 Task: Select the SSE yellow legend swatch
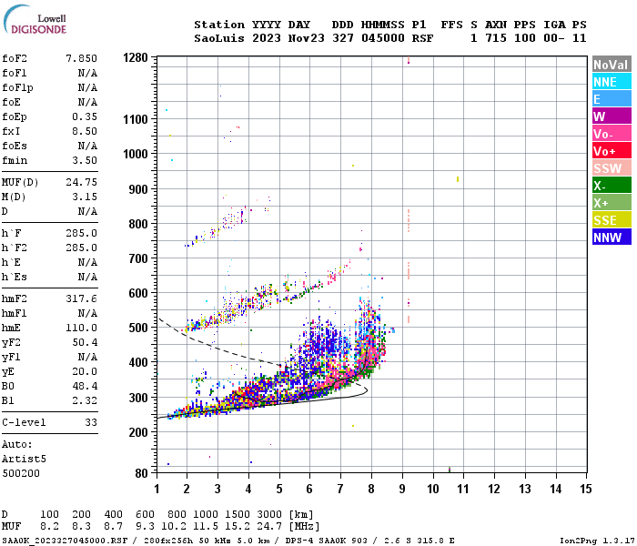click(612, 220)
